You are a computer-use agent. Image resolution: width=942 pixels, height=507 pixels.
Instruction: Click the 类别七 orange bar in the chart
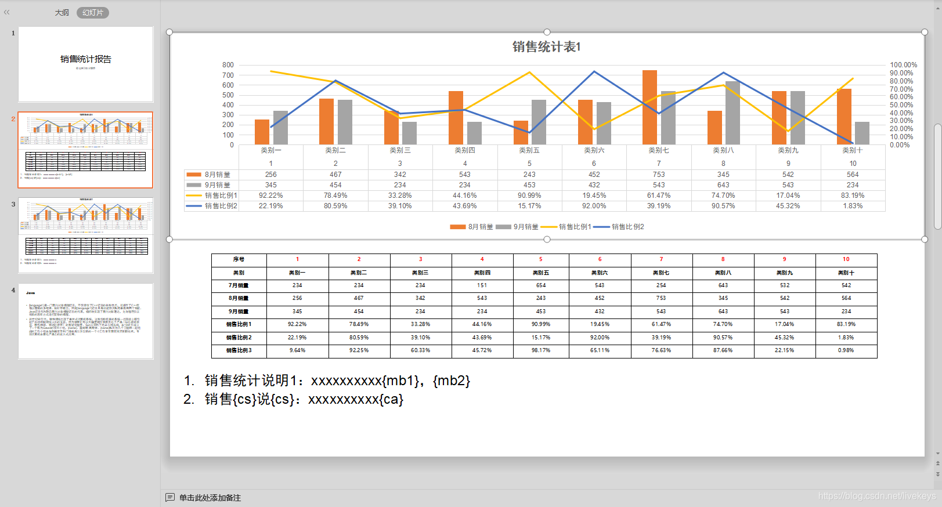click(x=649, y=107)
